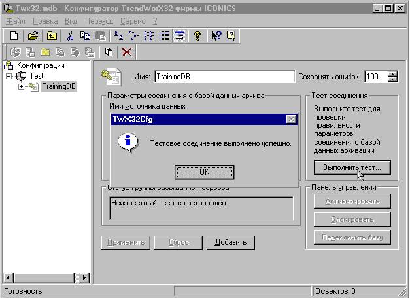This screenshot has width=410, height=299.
Task: Copy selection using the two-pages icon
Action: [85, 36]
